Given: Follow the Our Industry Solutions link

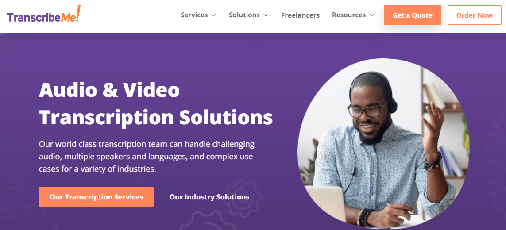Looking at the screenshot, I should (x=209, y=197).
